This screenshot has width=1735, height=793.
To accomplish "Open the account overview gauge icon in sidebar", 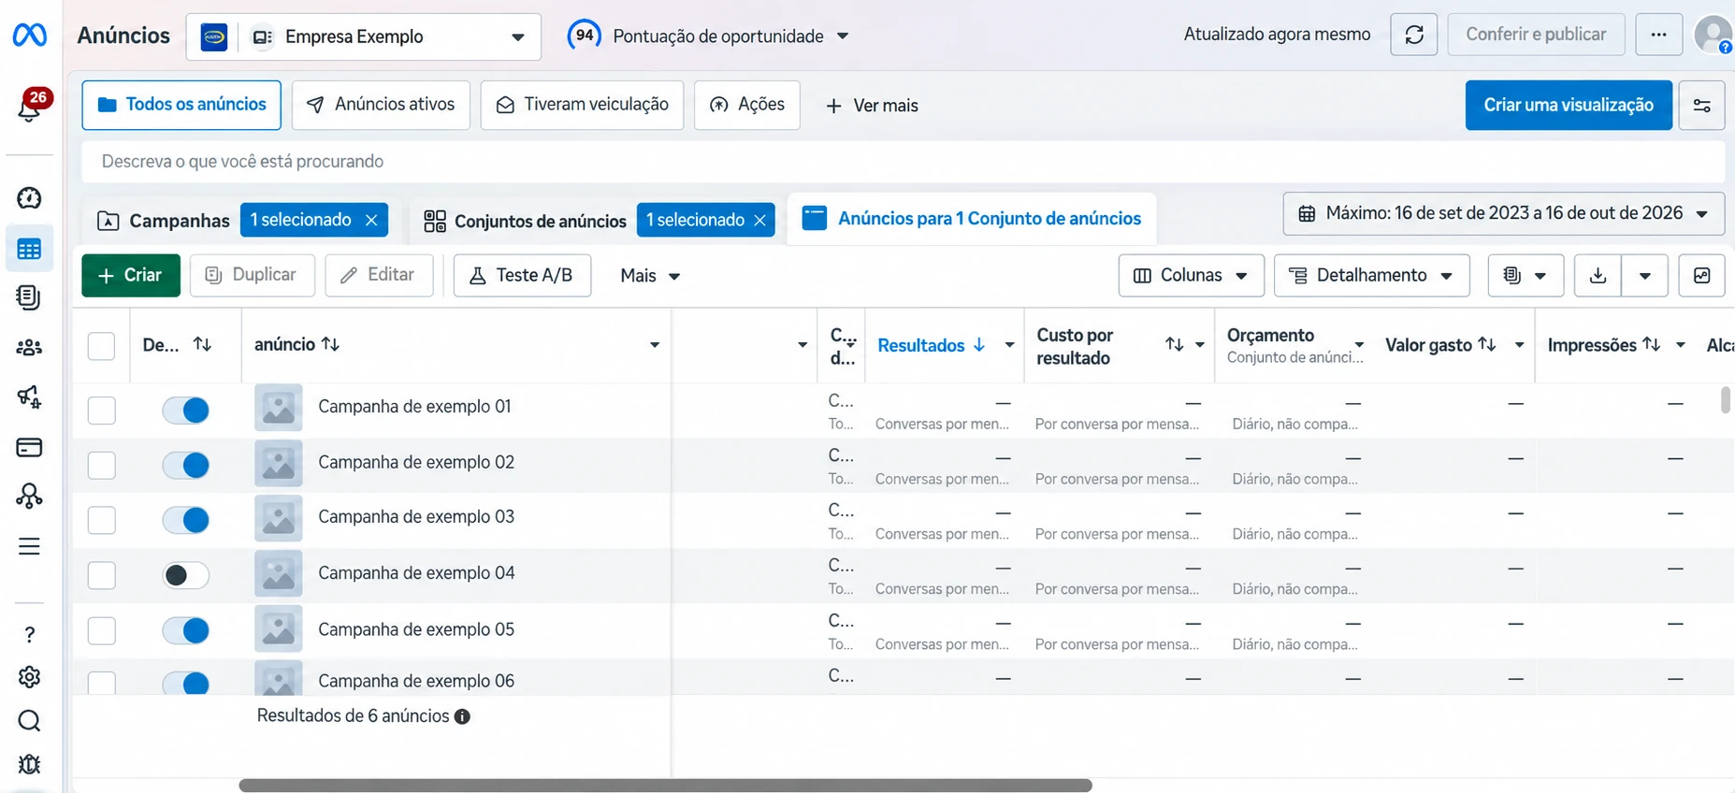I will pos(29,198).
